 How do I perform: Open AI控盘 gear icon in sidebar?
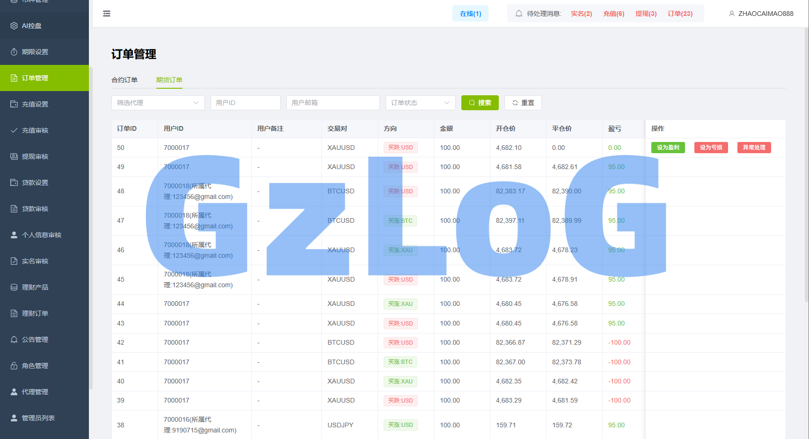click(14, 26)
